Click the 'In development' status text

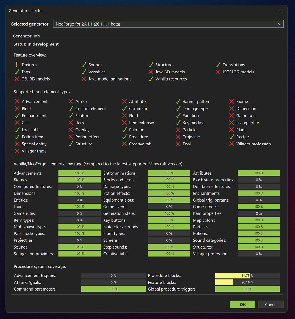coord(43,44)
